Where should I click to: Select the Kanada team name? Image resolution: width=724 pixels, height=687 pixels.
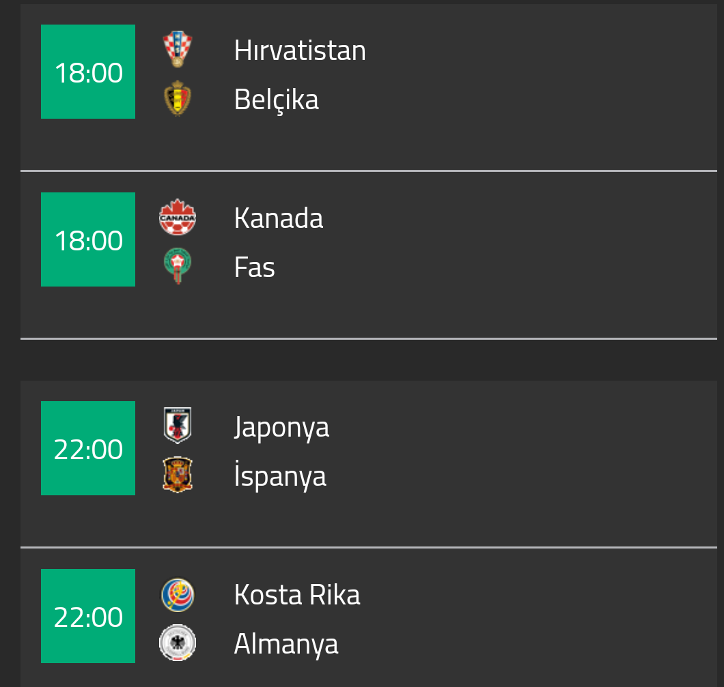(x=279, y=218)
